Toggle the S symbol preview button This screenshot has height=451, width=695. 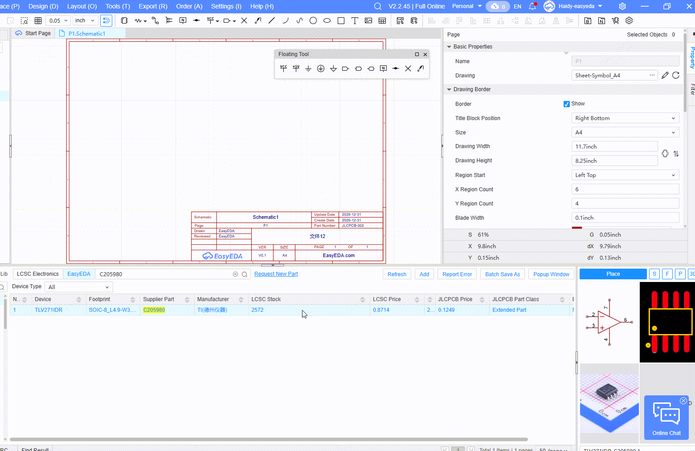pyautogui.click(x=654, y=274)
